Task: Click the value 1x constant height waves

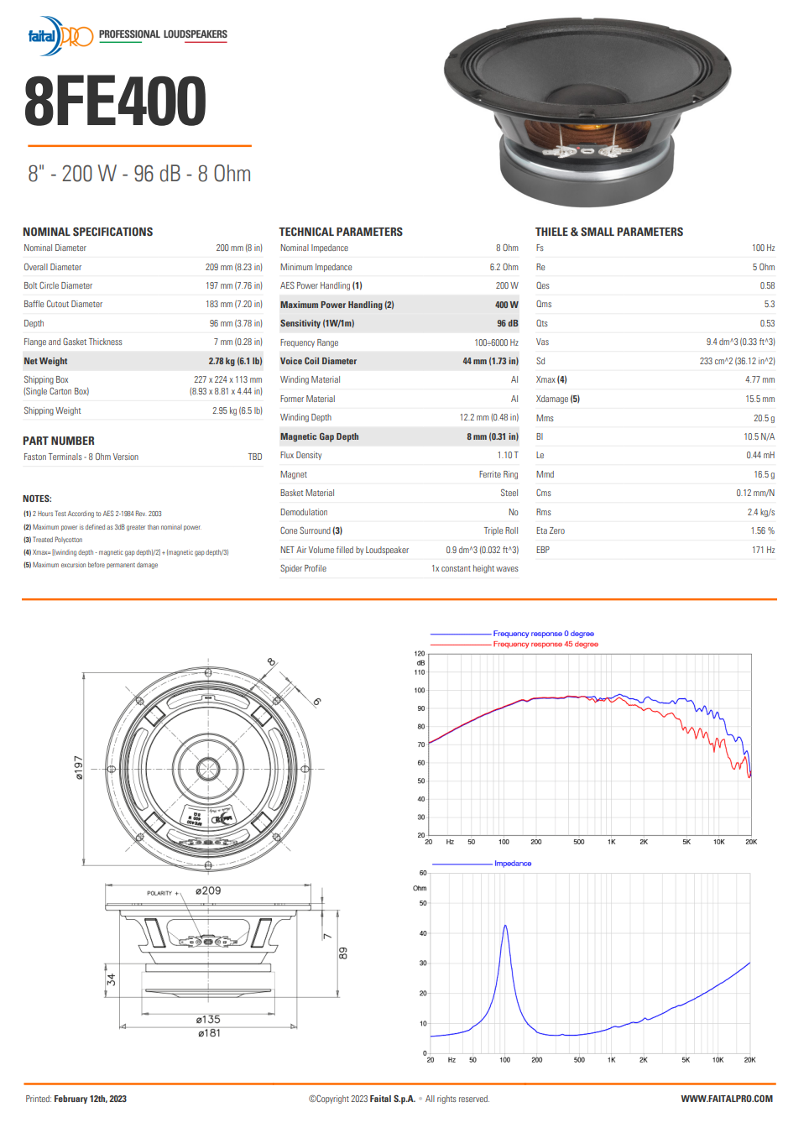Action: [x=475, y=569]
